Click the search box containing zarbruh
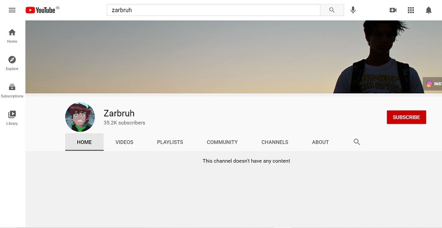The width and height of the screenshot is (442, 228). pos(213,10)
